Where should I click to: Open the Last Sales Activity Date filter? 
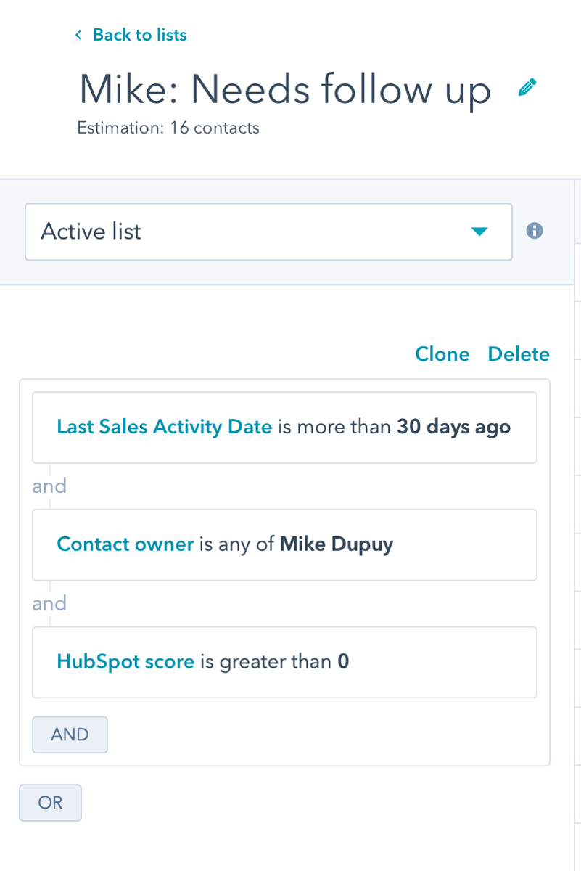pyautogui.click(x=165, y=427)
